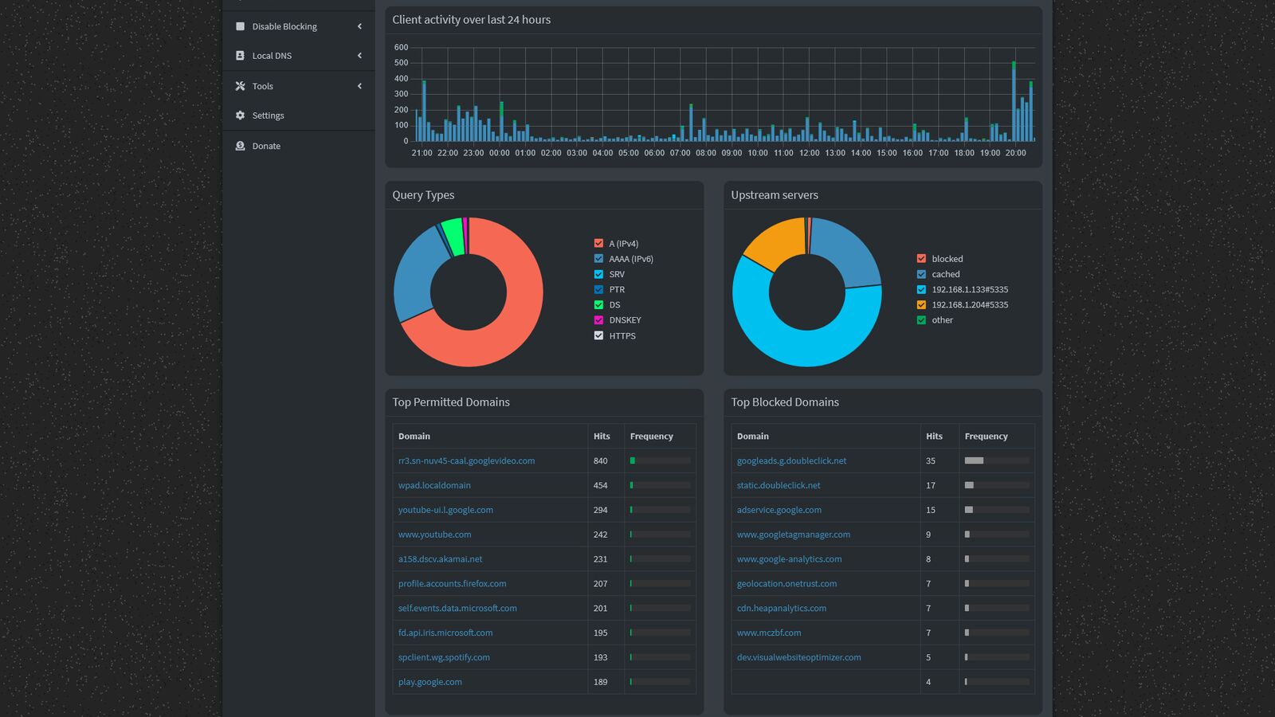Open www.googletagmanager.com blocked domain link
Screen dimensions: 1275x717
pos(794,535)
